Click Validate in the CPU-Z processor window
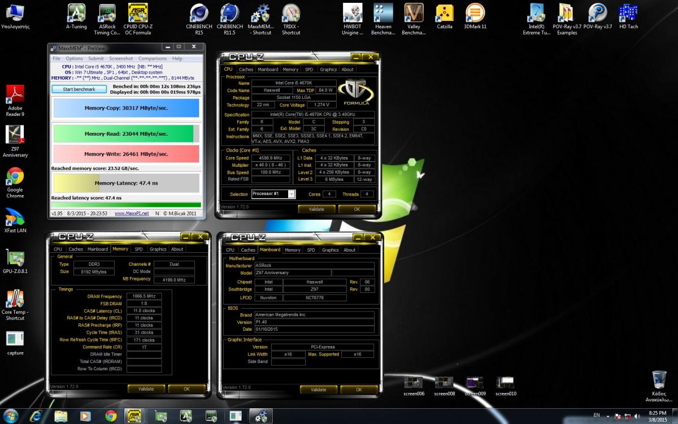678x424 pixels. (x=316, y=209)
